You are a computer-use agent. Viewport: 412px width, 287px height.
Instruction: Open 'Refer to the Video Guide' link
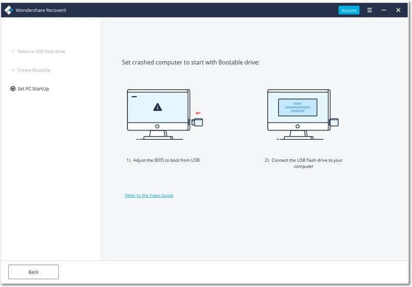[x=149, y=195]
